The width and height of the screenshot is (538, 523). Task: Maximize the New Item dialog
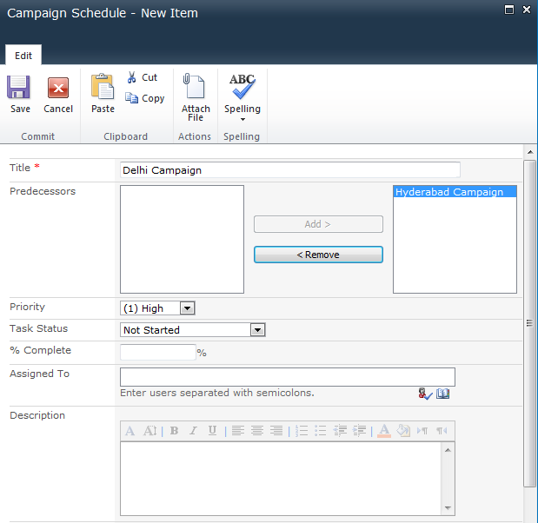pos(509,10)
